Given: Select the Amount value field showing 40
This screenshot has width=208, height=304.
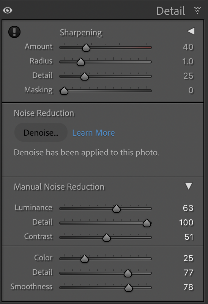Looking at the screenshot, I should [x=188, y=47].
